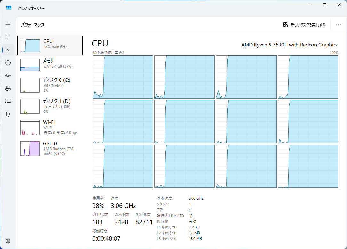Select the CPU performance entry
Screen dimensions: 347x249
tap(50, 46)
